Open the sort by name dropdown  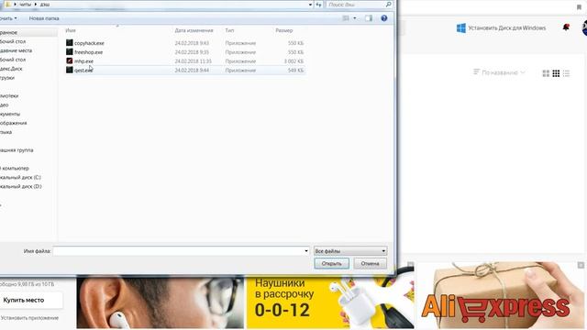[x=499, y=72]
